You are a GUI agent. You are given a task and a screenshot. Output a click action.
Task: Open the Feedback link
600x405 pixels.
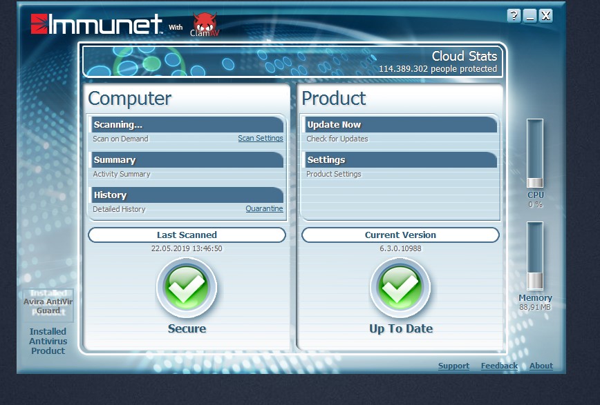click(x=499, y=366)
